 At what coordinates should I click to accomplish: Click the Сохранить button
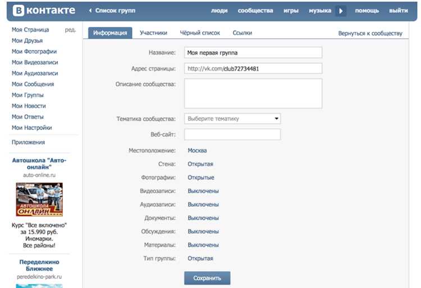coord(207,278)
